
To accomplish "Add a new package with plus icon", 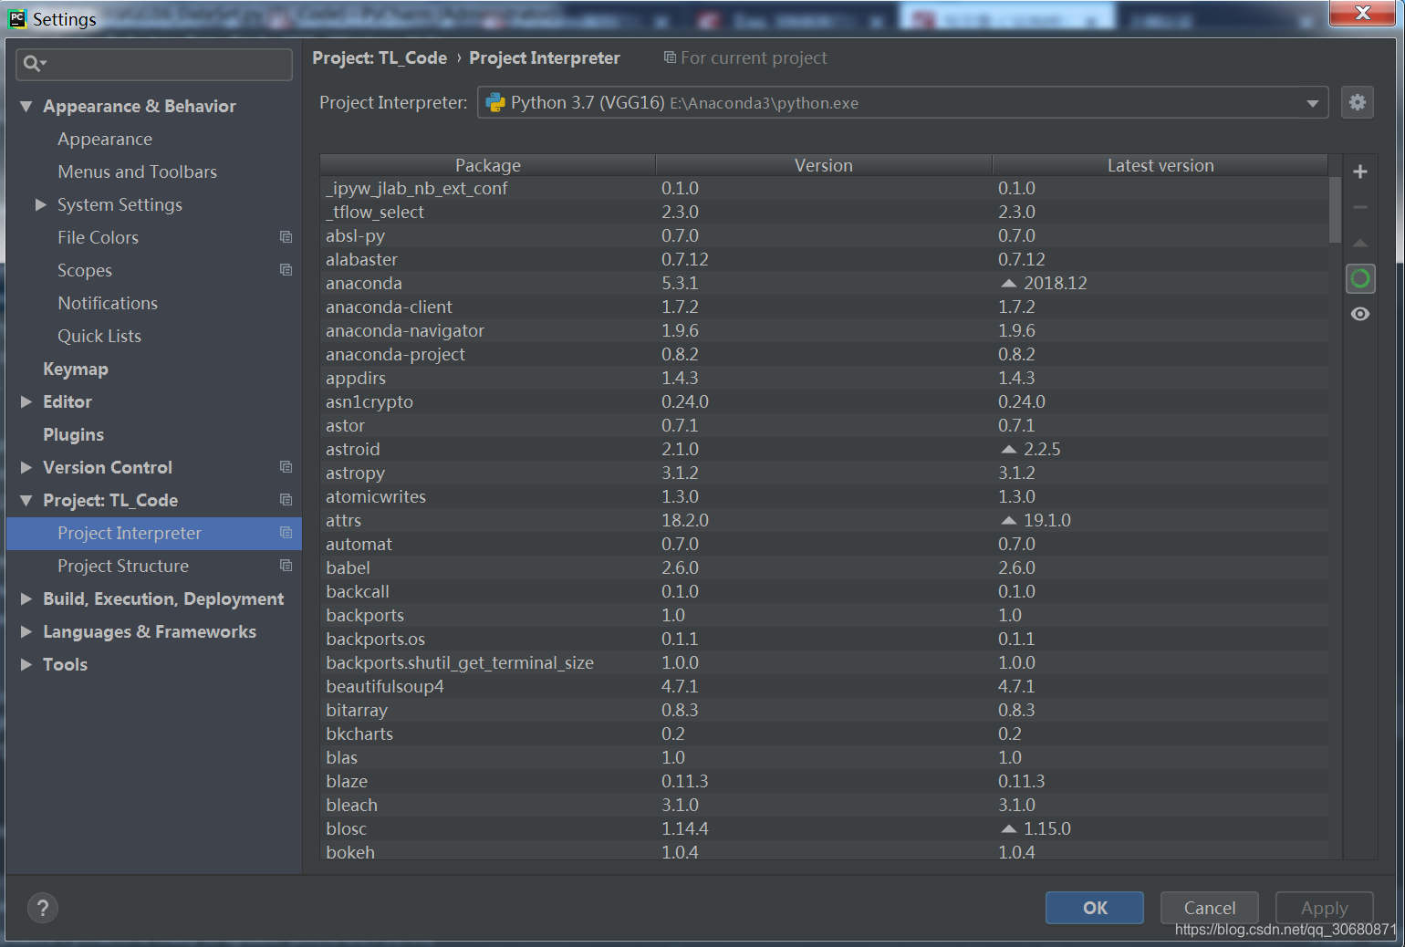I will [1359, 172].
